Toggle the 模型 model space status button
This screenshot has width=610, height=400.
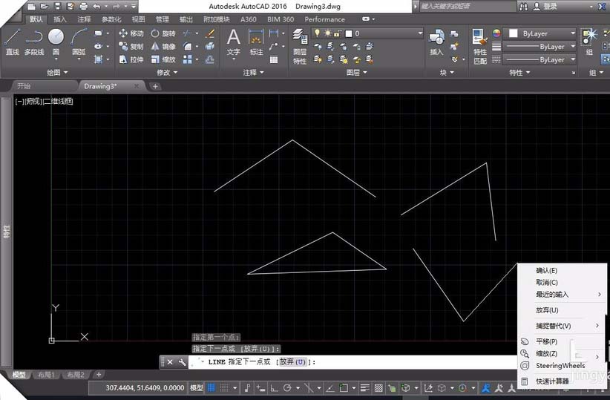pyautogui.click(x=197, y=387)
